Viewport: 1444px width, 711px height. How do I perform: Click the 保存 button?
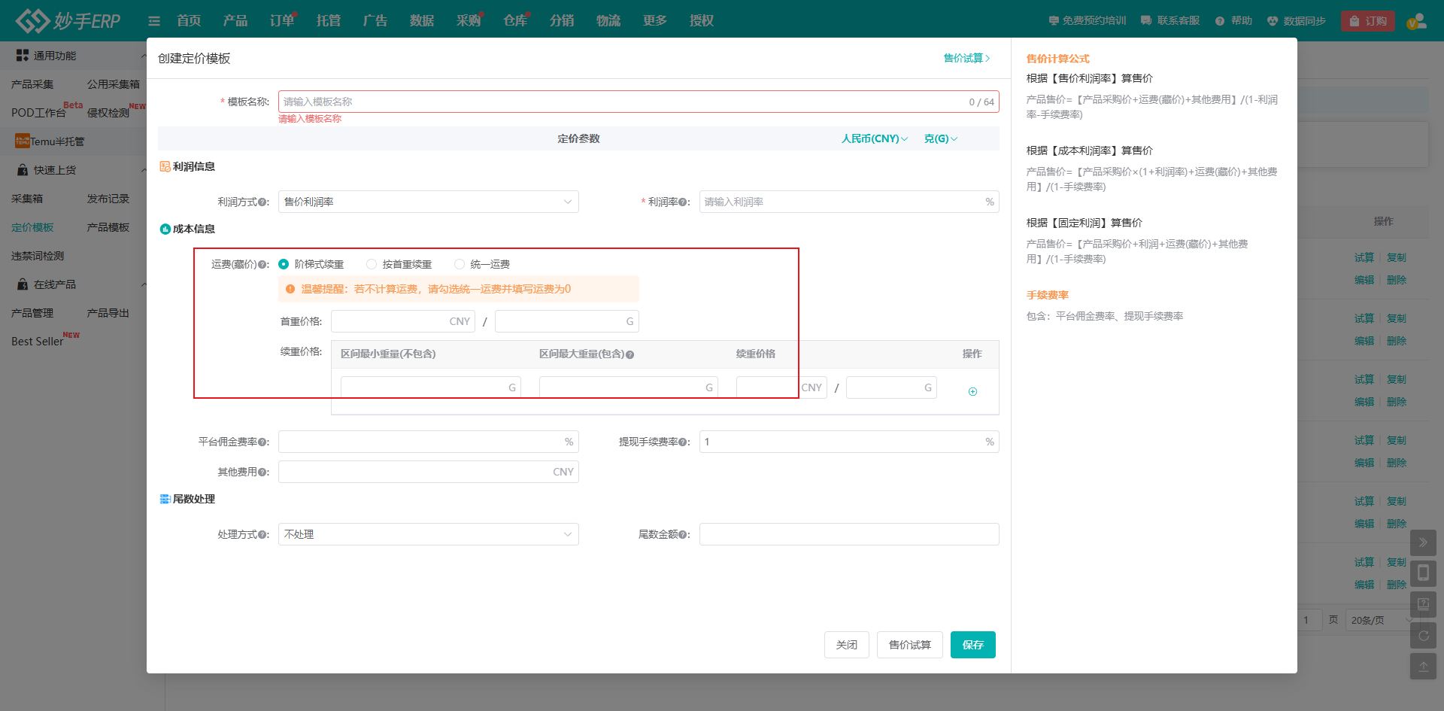(x=972, y=645)
